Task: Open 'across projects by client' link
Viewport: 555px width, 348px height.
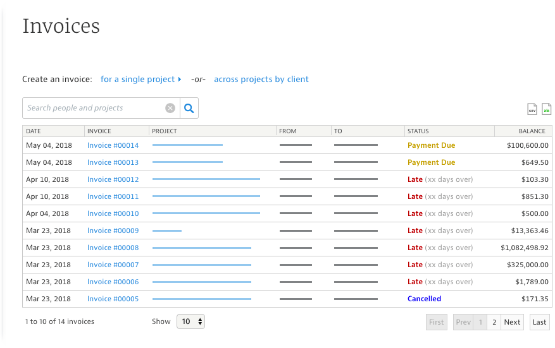Action: (261, 79)
